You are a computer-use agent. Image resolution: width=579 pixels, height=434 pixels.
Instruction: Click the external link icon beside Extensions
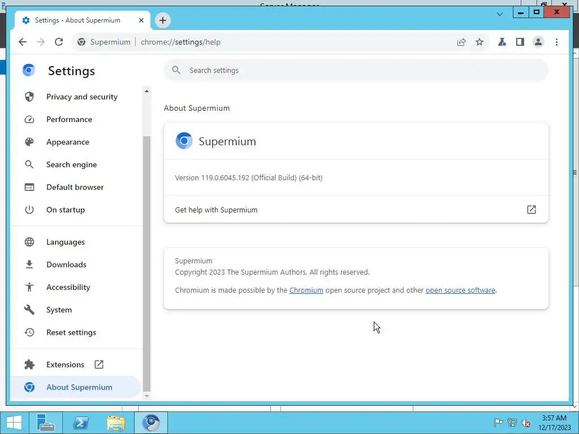point(99,364)
